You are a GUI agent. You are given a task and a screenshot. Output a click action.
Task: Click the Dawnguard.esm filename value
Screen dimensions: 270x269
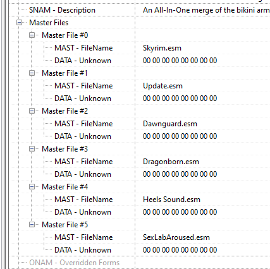pyautogui.click(x=170, y=124)
